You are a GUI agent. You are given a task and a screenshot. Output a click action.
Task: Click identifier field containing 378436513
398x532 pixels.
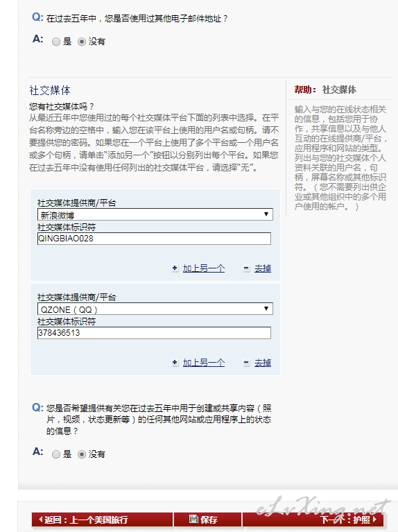click(154, 333)
